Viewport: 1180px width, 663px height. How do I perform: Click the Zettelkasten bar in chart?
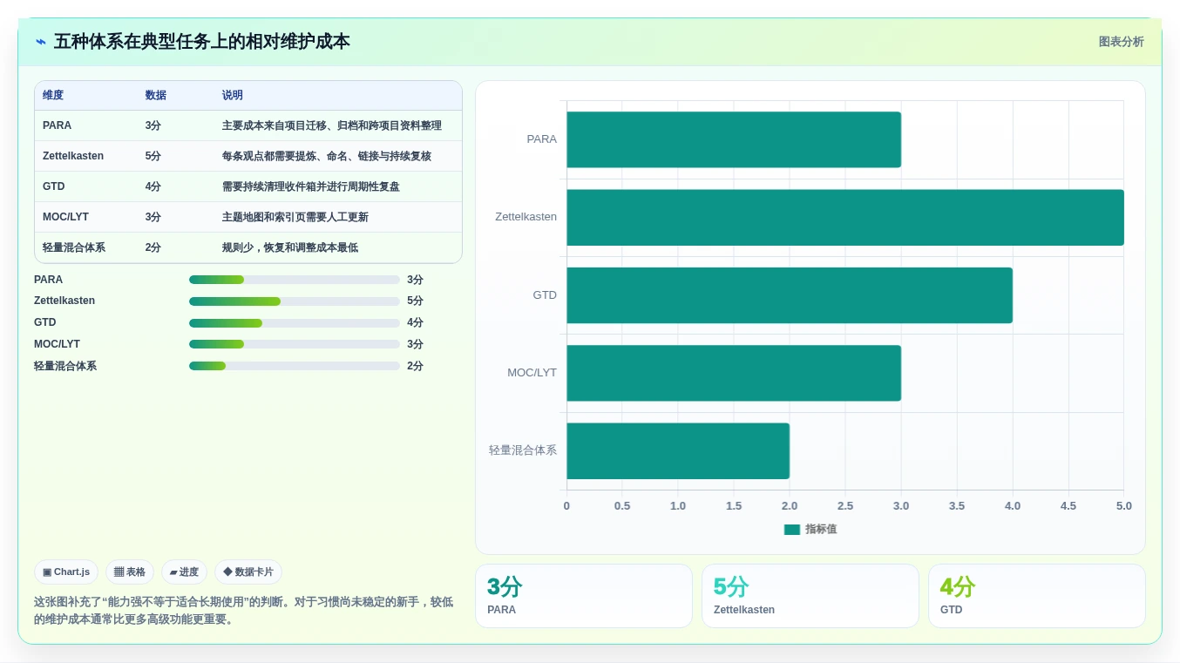[x=845, y=217]
